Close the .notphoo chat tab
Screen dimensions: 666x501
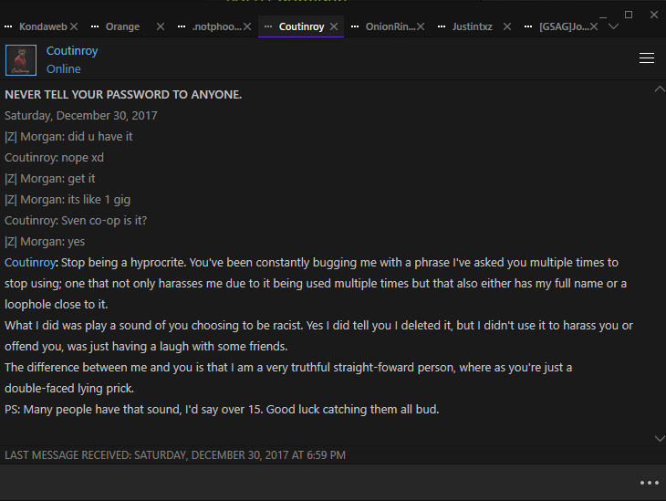pos(247,26)
